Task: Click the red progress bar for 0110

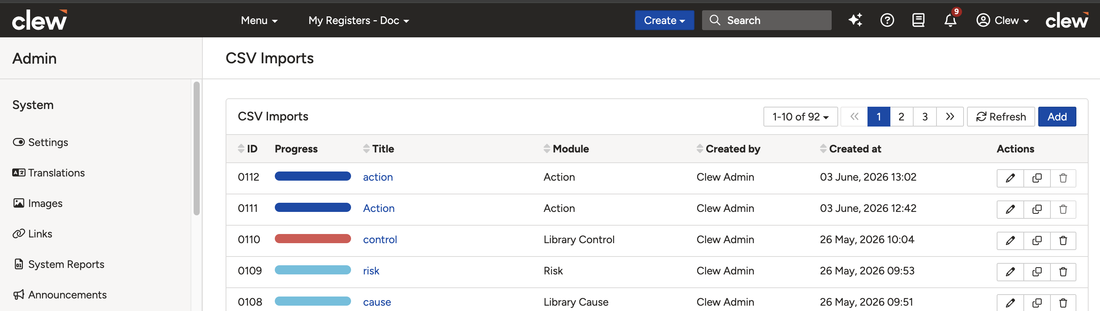Action: click(x=313, y=238)
